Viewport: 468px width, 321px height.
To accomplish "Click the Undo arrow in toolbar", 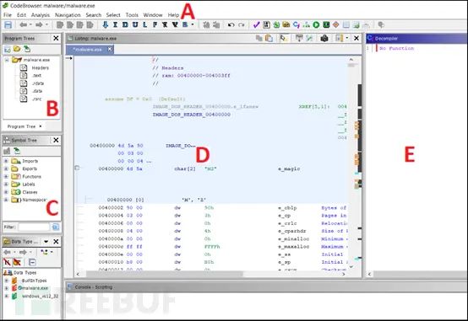I will click(x=231, y=24).
